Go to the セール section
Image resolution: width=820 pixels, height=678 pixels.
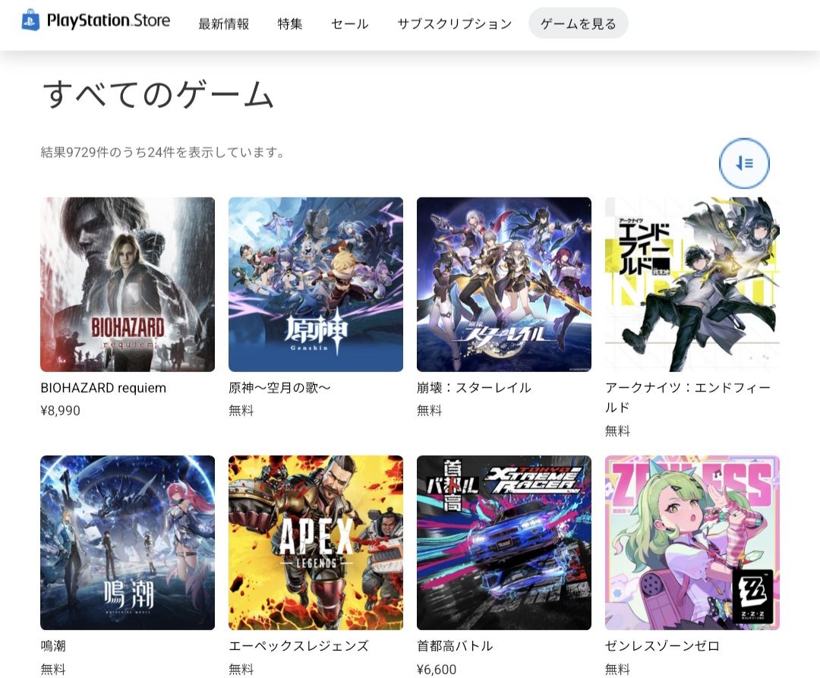coord(350,24)
